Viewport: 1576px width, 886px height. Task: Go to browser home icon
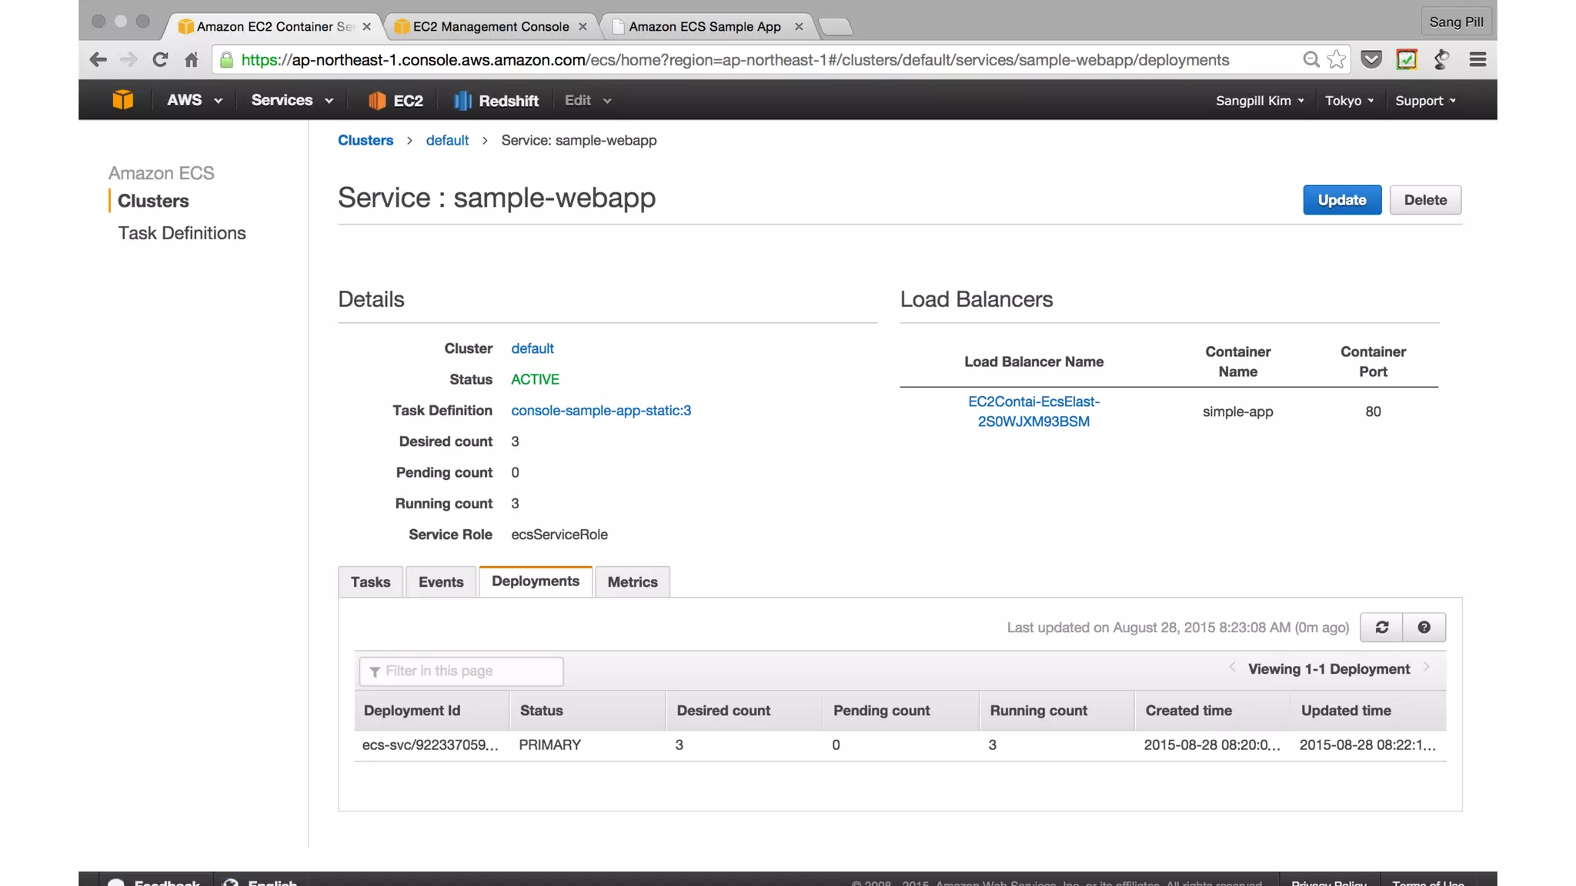[x=192, y=60]
